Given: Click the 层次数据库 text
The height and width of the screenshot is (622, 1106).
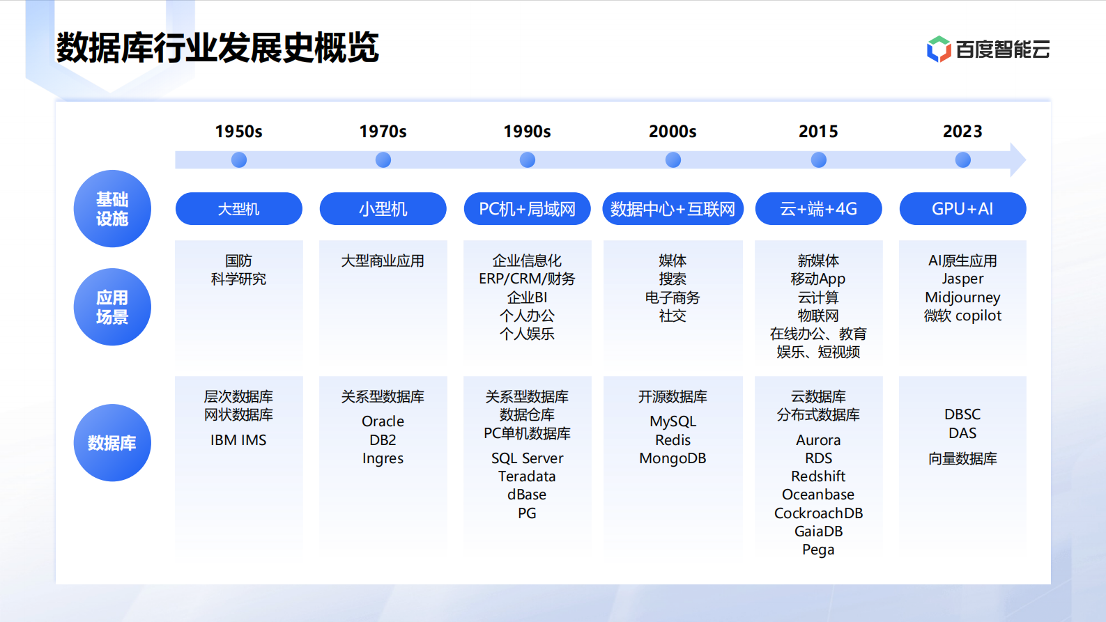Looking at the screenshot, I should pyautogui.click(x=239, y=396).
